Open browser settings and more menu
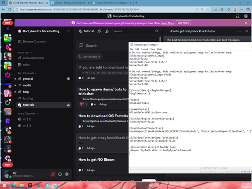252x189 pixels. click(x=241, y=10)
